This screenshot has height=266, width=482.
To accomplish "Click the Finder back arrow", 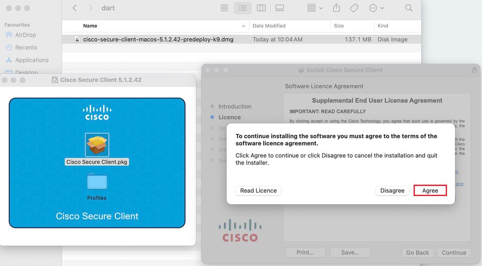I will pyautogui.click(x=74, y=8).
